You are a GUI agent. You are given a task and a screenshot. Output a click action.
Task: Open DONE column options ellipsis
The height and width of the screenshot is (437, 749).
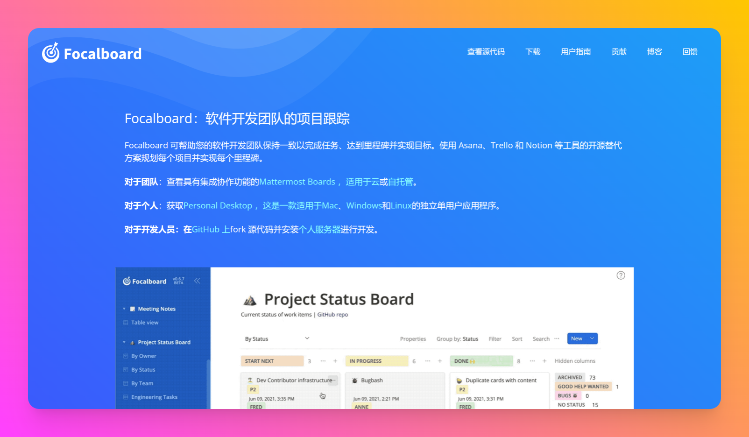[x=532, y=361]
